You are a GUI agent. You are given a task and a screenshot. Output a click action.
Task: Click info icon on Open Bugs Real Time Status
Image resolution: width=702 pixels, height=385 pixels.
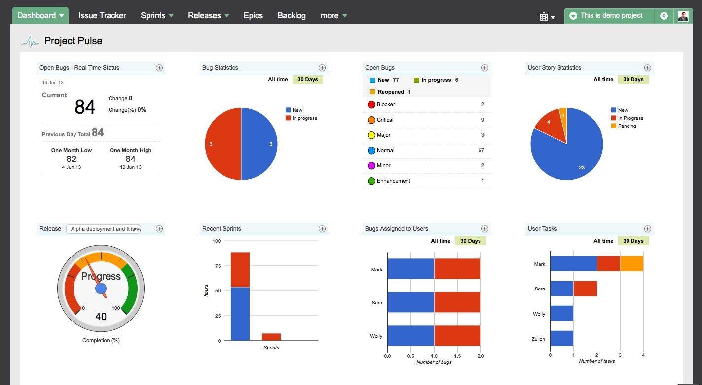point(159,68)
